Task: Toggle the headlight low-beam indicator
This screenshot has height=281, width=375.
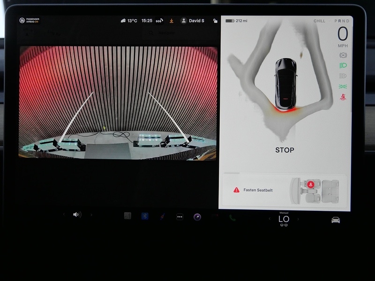Action: pos(343,65)
